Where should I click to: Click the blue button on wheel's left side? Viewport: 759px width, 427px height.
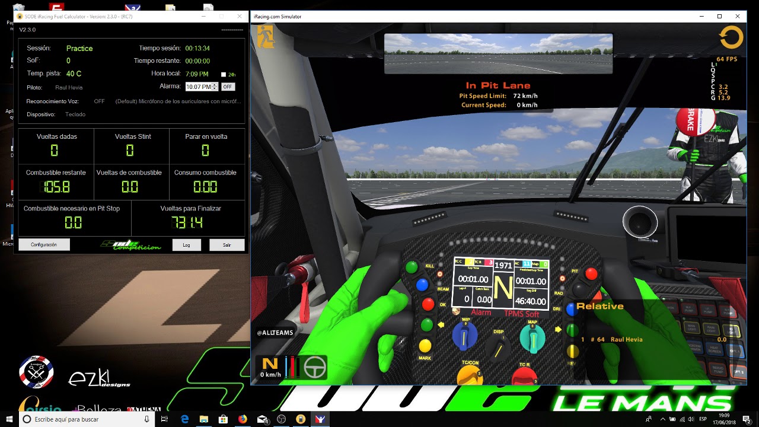click(422, 285)
